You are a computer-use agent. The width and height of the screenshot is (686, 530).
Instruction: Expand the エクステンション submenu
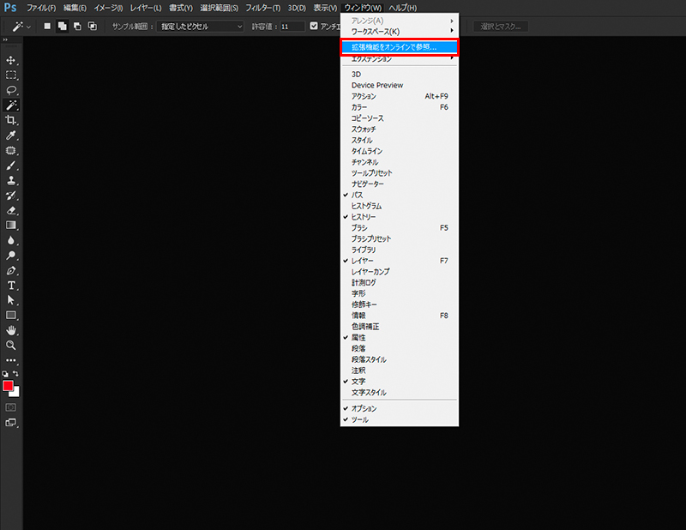tap(400, 58)
